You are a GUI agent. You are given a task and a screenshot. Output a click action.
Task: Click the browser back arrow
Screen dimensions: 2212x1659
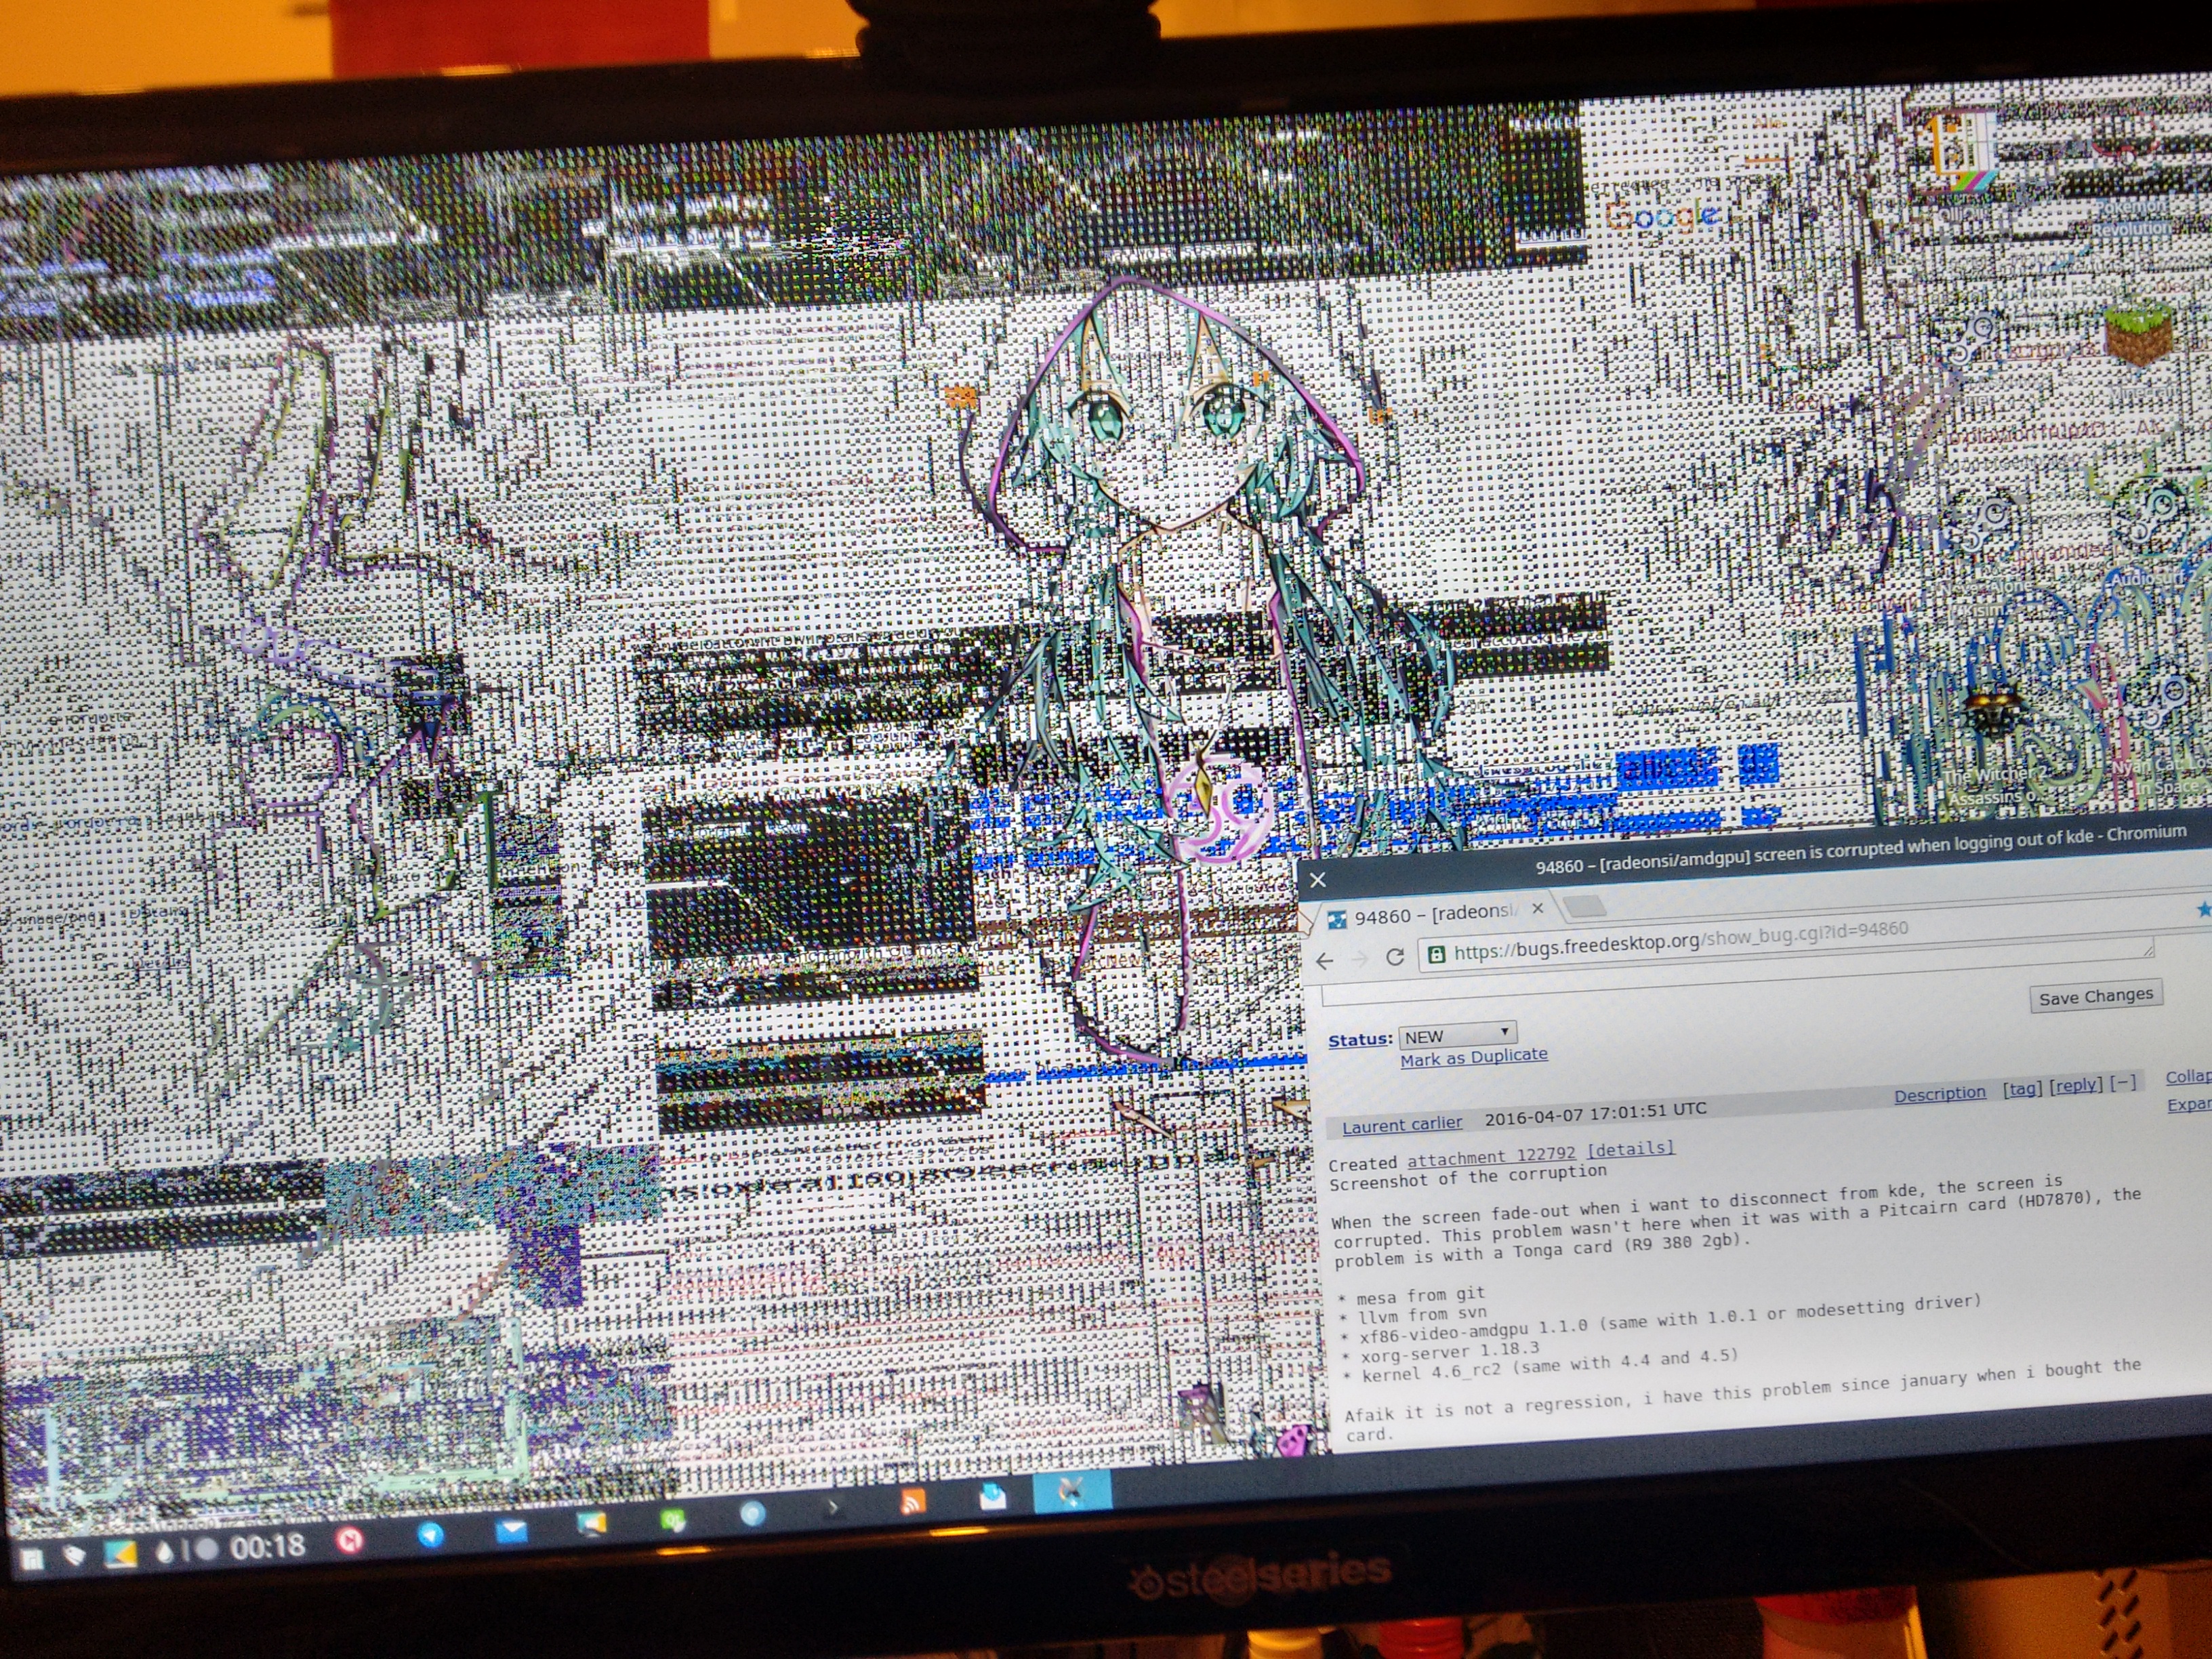click(1325, 961)
